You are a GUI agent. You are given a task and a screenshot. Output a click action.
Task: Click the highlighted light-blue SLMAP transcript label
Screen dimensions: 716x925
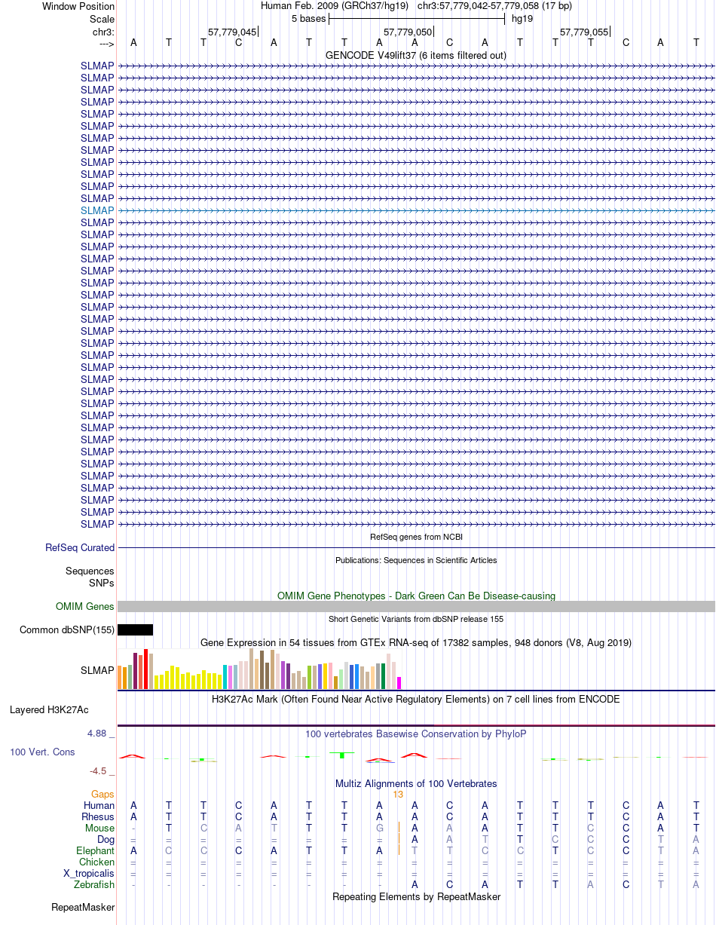point(97,210)
